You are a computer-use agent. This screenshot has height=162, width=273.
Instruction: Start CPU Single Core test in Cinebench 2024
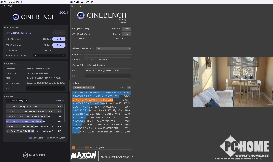59,45
